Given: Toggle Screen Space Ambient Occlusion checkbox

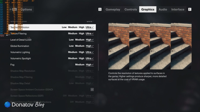Looking at the screenshot, I should point(92,89).
